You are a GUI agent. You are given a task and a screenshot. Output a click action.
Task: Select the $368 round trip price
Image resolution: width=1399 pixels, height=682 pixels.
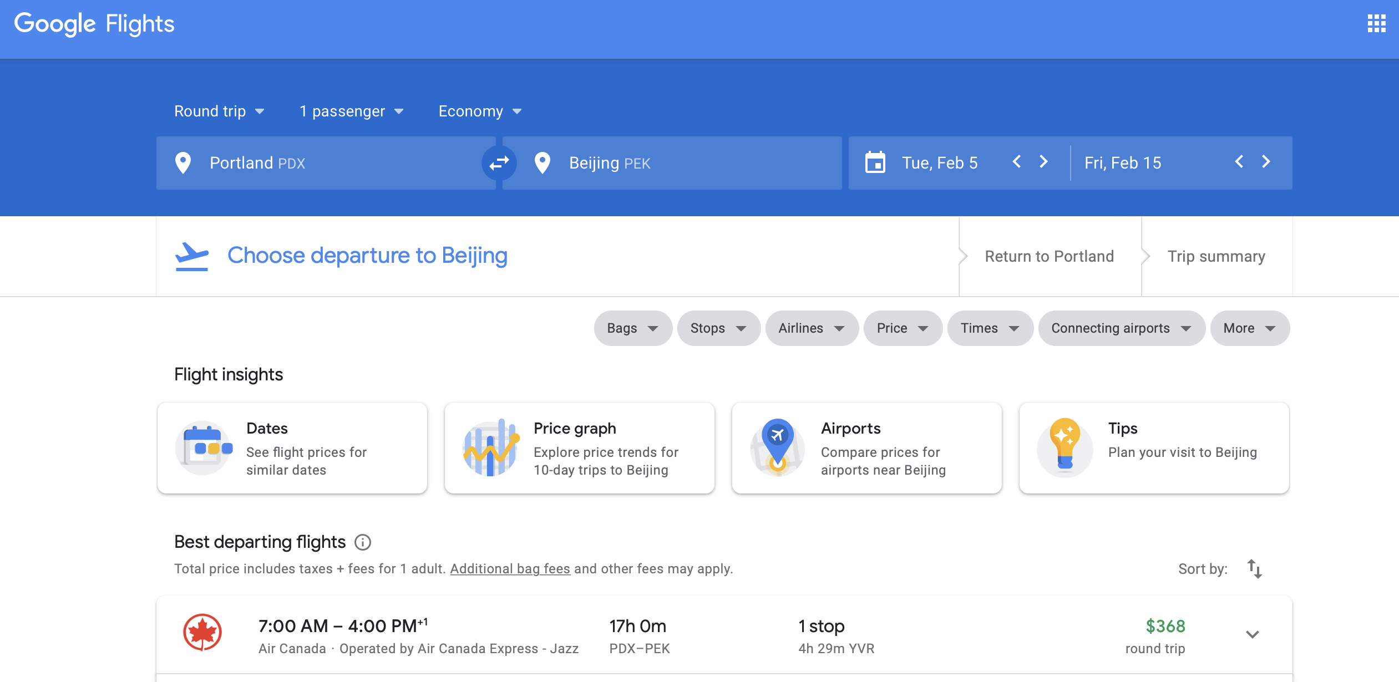tap(1165, 626)
